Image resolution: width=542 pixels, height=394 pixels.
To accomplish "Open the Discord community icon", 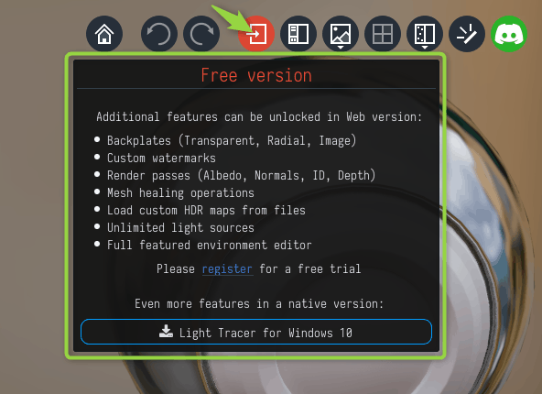I will coord(509,34).
